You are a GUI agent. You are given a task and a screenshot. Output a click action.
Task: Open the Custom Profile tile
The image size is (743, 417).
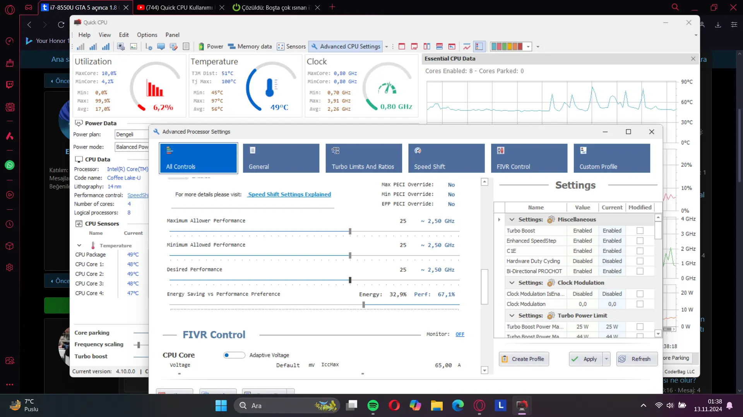(x=612, y=158)
